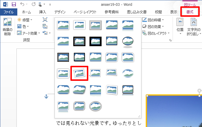Choose the Soft Edge Rectangle style thumbnail

click(63, 41)
